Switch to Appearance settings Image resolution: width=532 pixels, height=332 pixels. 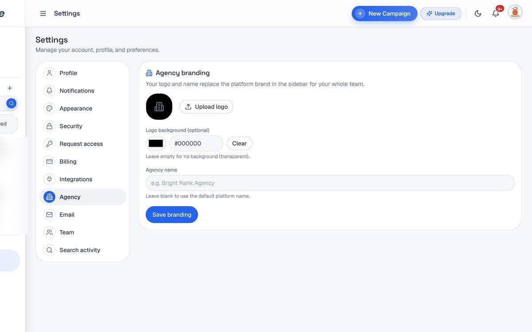[83, 108]
